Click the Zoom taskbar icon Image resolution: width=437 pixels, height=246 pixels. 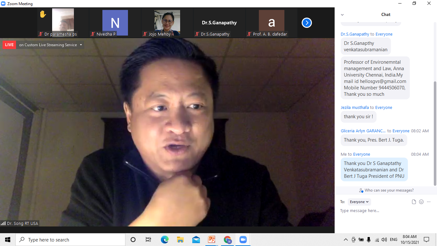(243, 240)
